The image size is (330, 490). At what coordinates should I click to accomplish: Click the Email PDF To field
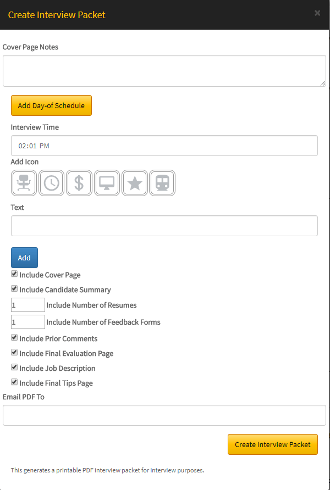click(x=164, y=415)
